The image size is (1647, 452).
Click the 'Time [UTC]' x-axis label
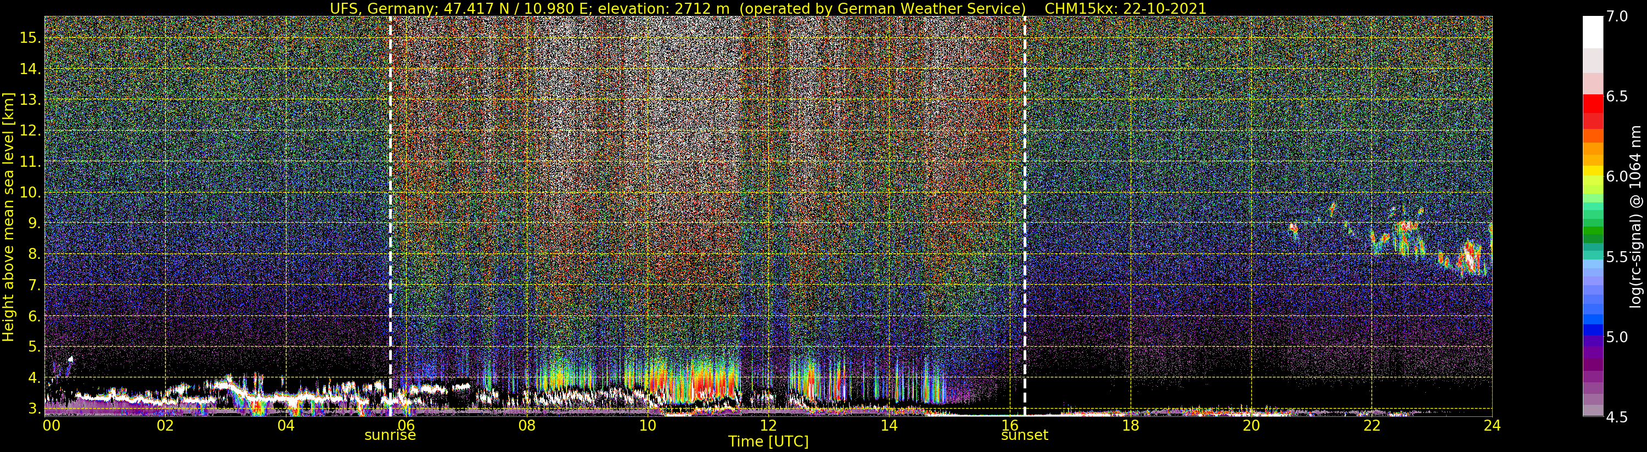point(768,442)
